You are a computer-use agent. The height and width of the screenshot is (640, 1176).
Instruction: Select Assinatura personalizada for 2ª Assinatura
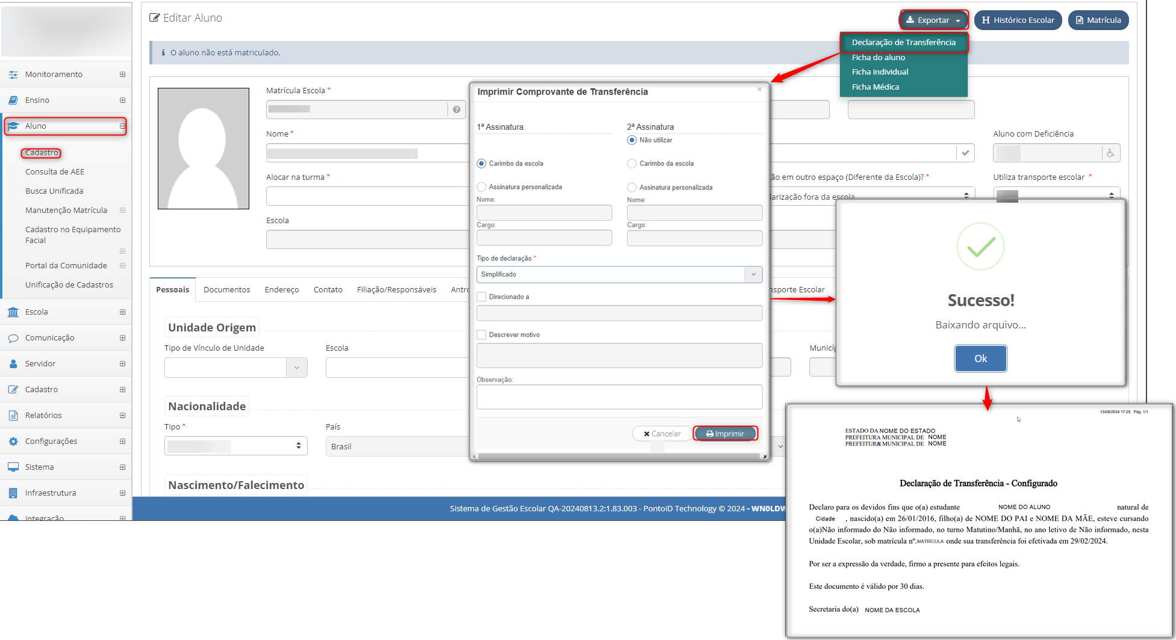tap(632, 188)
